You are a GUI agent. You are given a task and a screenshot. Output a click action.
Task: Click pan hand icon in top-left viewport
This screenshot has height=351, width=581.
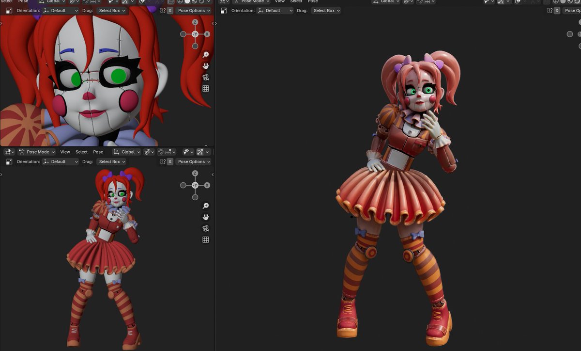[x=206, y=65]
